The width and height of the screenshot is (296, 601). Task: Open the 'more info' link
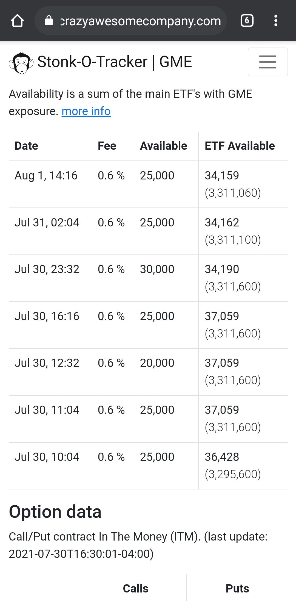click(86, 111)
